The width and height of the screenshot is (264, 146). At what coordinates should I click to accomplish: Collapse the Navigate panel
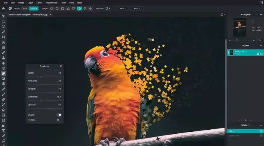tap(261, 15)
